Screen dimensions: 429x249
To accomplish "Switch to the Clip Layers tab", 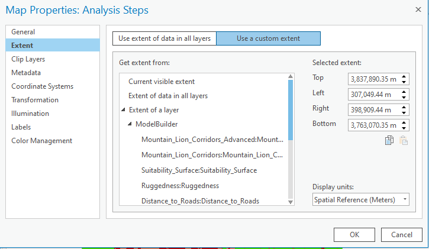I will 28,59.
